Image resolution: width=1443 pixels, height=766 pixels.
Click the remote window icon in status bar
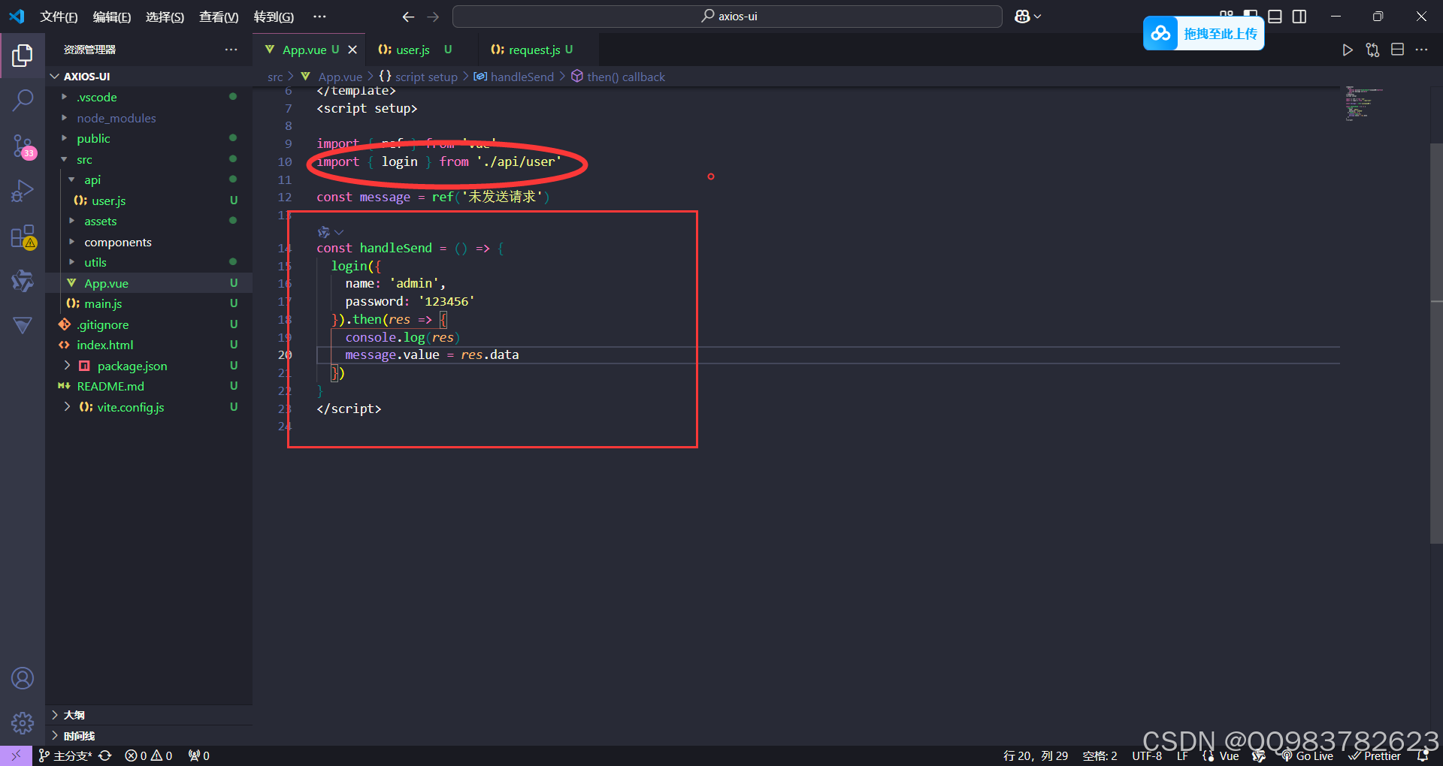16,755
